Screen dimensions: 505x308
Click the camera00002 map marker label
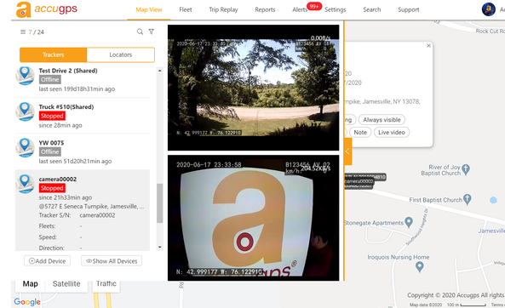pyautogui.click(x=359, y=181)
